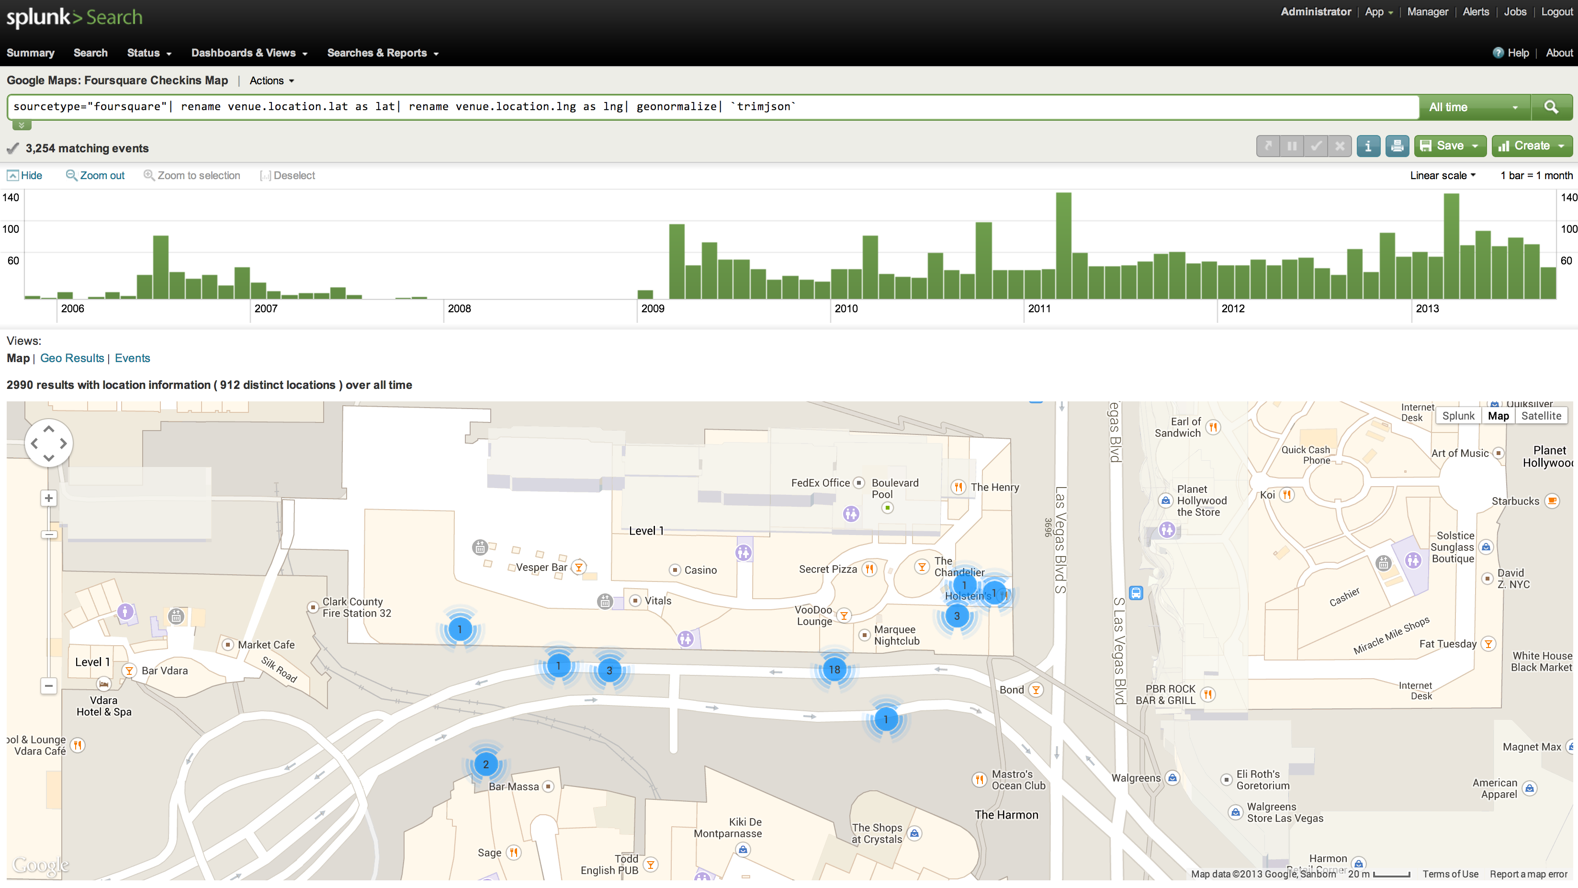1578x888 pixels.
Task: Click the Zoom out timeline link
Action: pos(95,175)
